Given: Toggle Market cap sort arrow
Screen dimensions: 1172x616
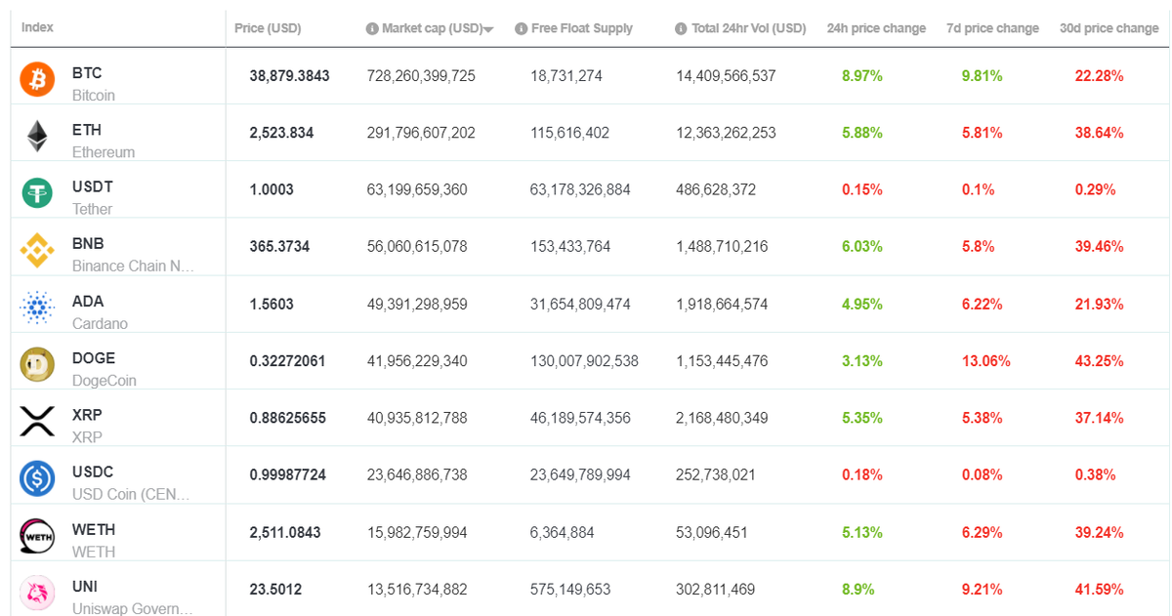Looking at the screenshot, I should [488, 30].
